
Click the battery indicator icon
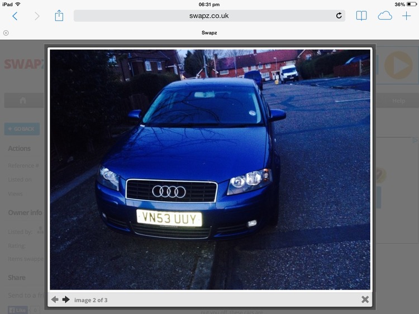tap(411, 4)
